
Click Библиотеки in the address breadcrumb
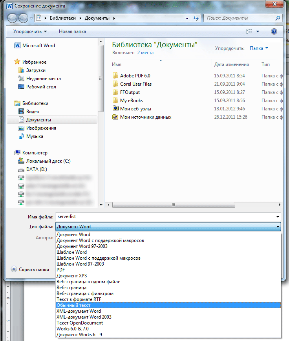coord(63,18)
